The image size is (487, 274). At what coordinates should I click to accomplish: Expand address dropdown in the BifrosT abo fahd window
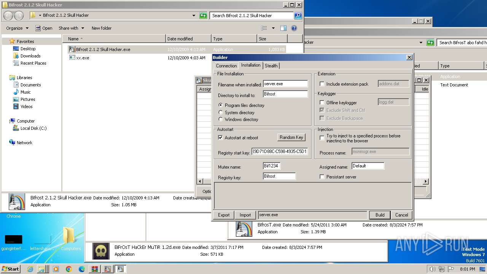421,43
